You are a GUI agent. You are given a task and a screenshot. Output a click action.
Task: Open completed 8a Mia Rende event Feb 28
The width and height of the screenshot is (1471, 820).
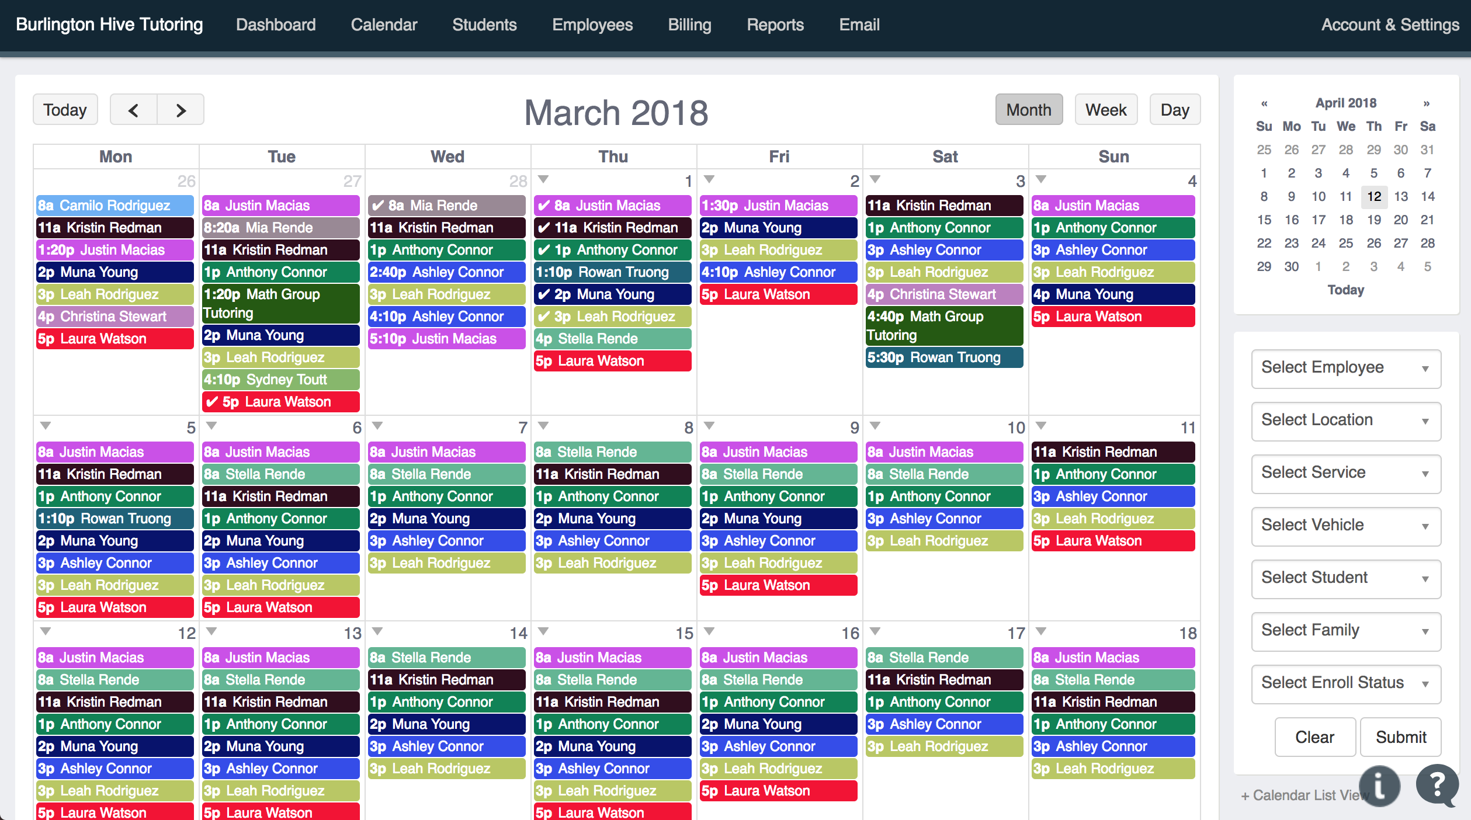tap(447, 206)
